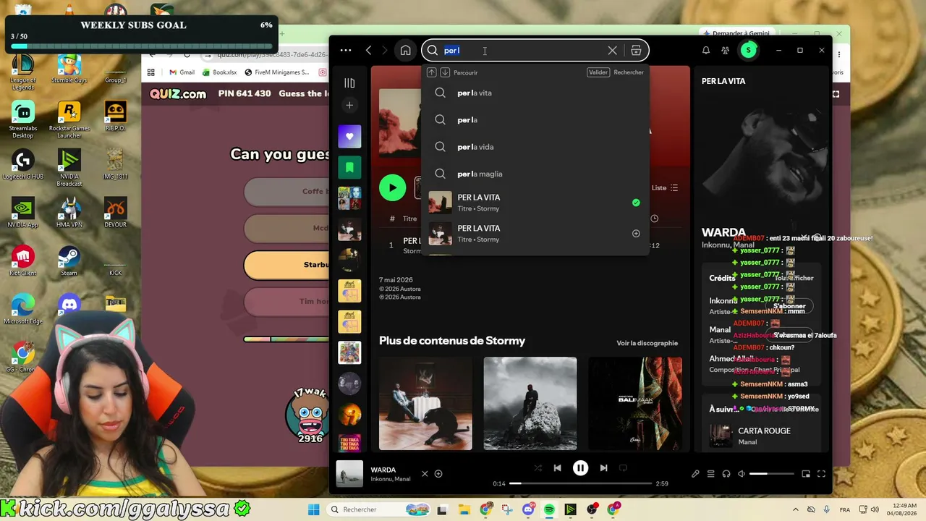This screenshot has width=926, height=521.
Task: Click the WARDA cover in player bar
Action: tap(349, 474)
